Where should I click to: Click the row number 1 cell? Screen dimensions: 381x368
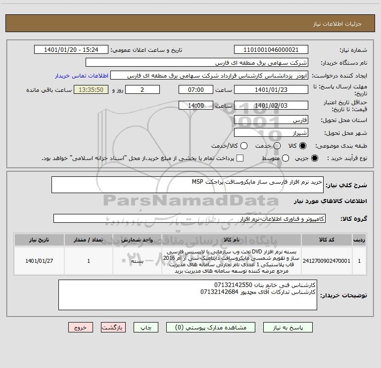[x=359, y=261]
